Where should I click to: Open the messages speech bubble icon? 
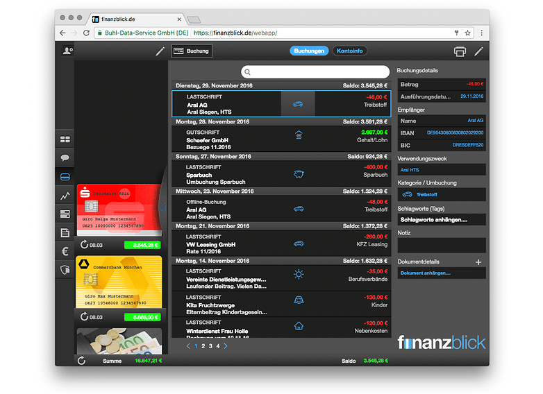pos(65,158)
